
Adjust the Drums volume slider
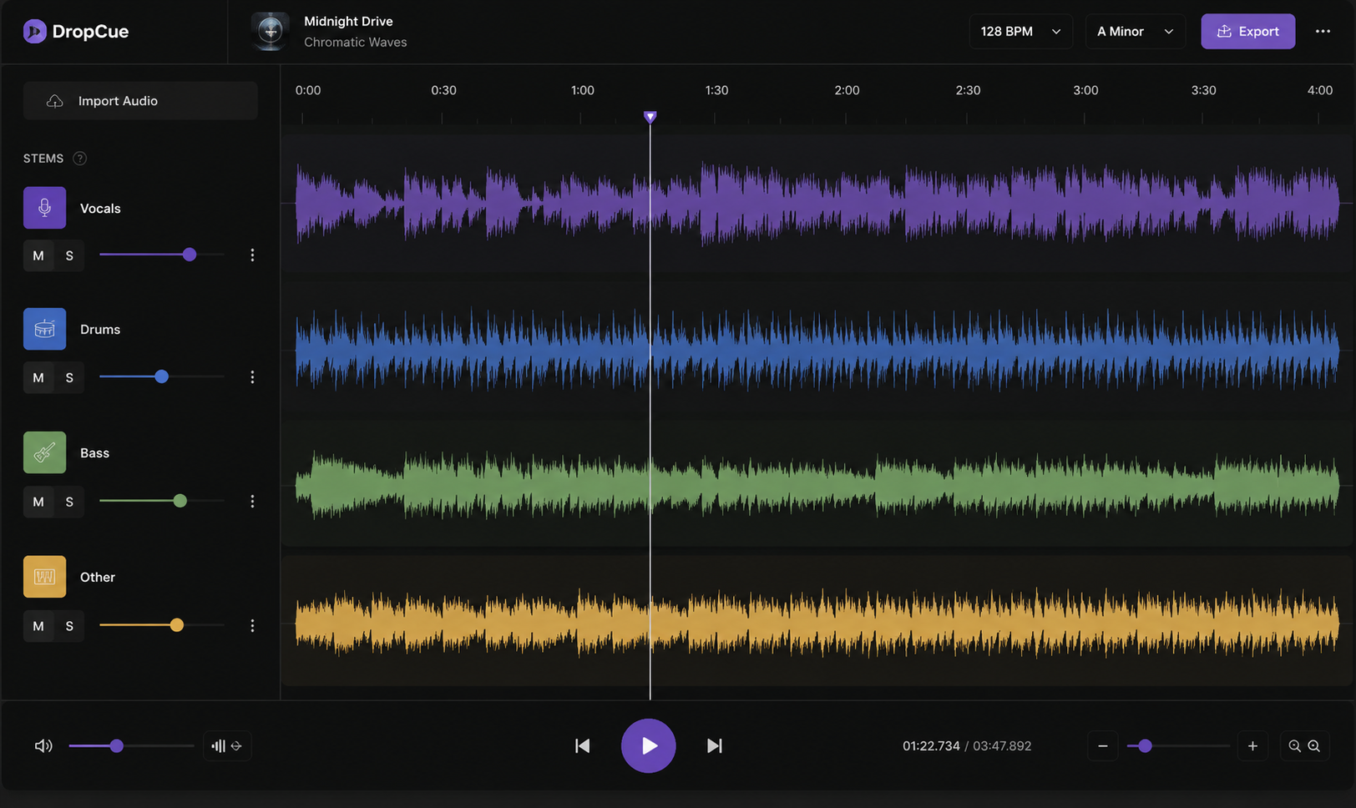162,376
